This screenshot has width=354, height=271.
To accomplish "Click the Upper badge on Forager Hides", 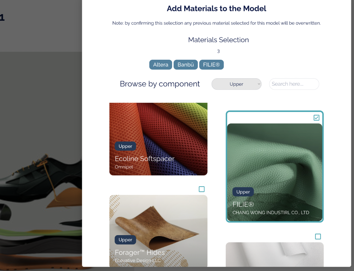I will click(125, 240).
